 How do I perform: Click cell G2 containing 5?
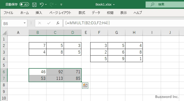pyautogui.click(x=117, y=46)
